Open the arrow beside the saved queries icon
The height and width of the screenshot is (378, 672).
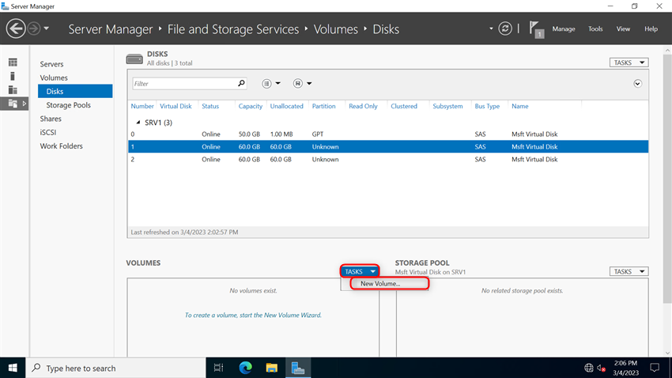(x=309, y=84)
